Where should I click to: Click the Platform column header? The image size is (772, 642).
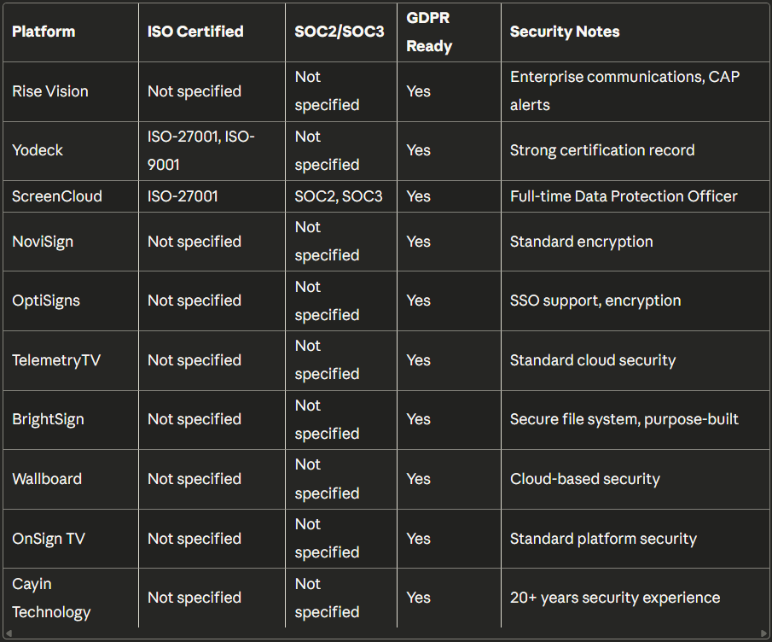pos(44,32)
